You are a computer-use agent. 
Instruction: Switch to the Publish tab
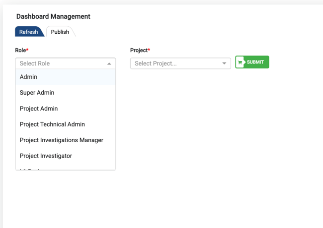(x=60, y=32)
